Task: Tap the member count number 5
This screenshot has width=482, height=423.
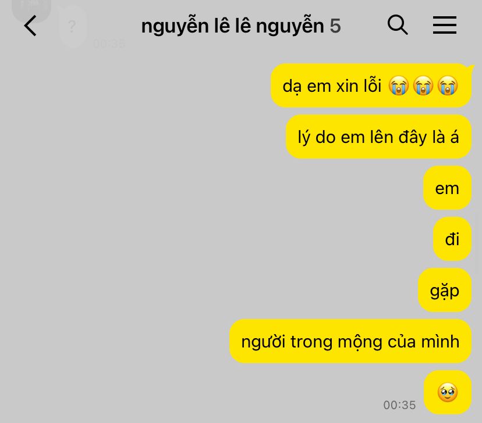Action: (335, 26)
